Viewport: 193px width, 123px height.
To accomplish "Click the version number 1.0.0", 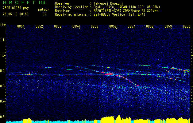I will (42, 3).
